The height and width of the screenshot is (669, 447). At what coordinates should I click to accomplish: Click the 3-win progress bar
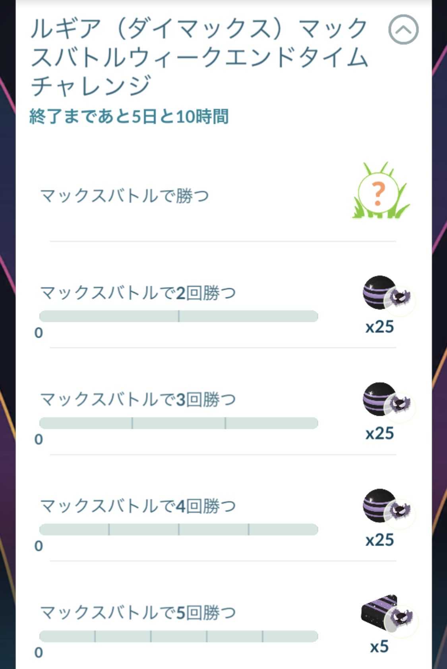point(179,423)
